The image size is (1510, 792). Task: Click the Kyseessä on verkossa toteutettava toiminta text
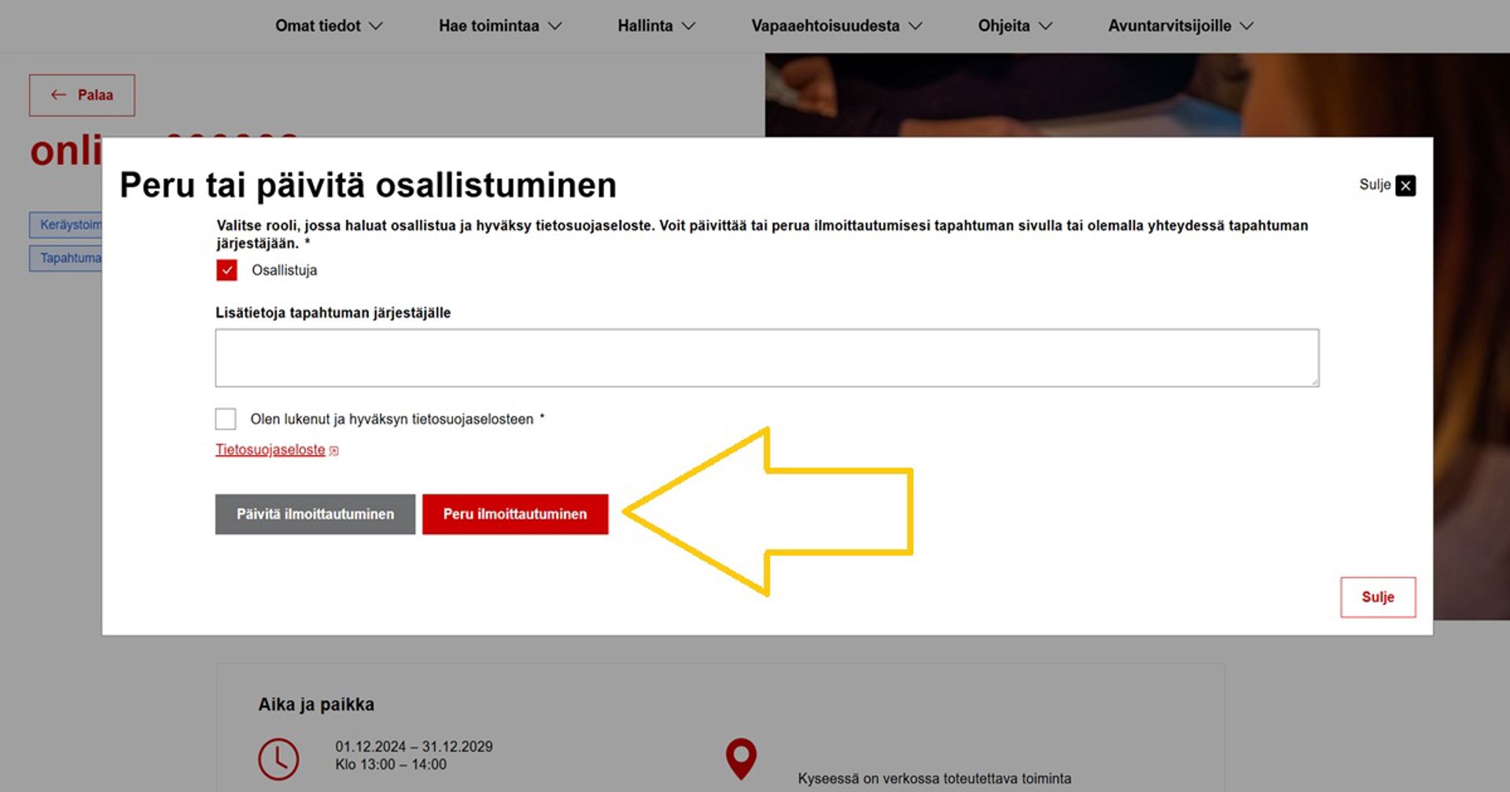[x=934, y=779]
